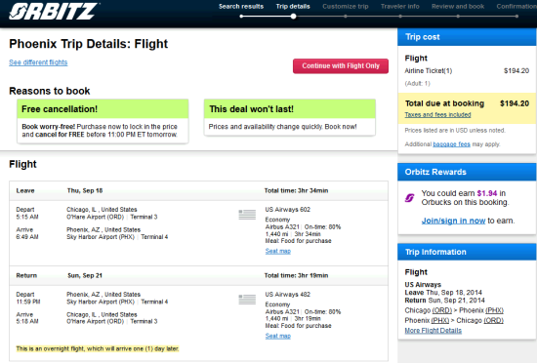Viewport: 537px width, 363px height.
Task: Open Seat map for US Airways 602
Action: (x=277, y=251)
